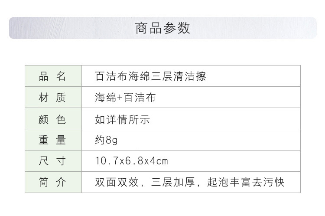The width and height of the screenshot is (325, 216).
Task: Click the phrase 起泡丰富去污快 in description
Action: (245, 183)
